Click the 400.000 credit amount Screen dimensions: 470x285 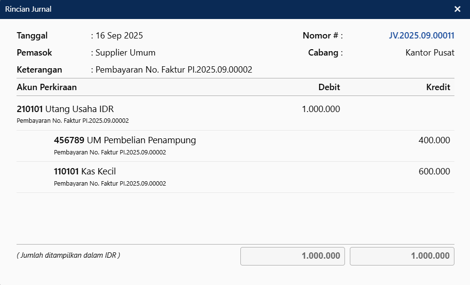(x=434, y=140)
